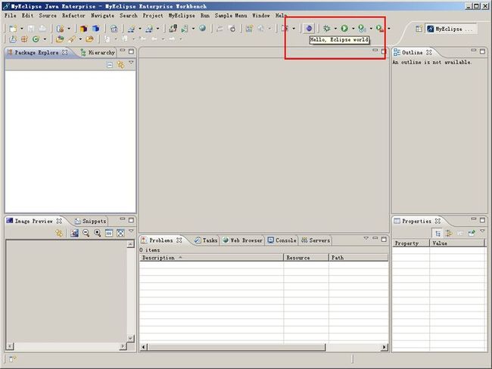Open the Run dropdown arrow
Viewport: 492px width, 369px height.
pyautogui.click(x=353, y=29)
